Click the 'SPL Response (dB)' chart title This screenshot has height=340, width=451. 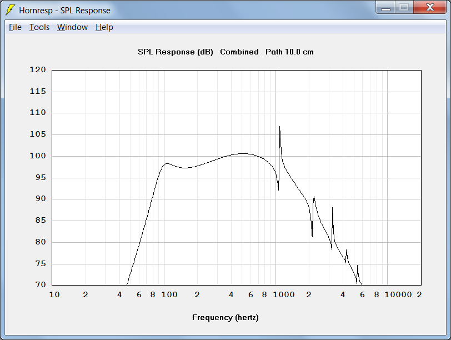point(176,52)
